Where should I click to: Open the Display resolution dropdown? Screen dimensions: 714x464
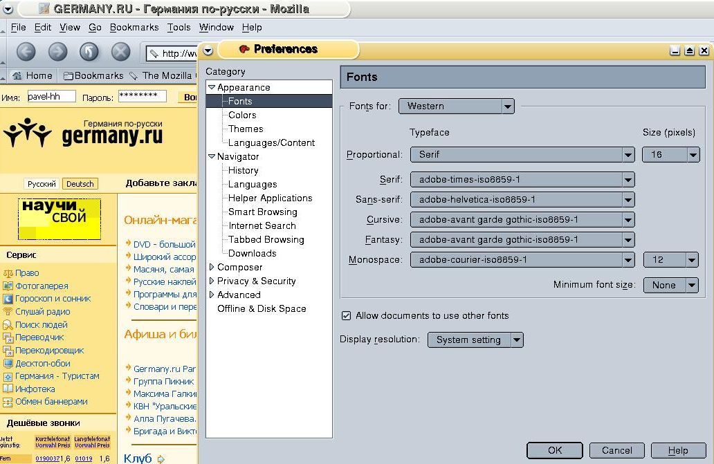point(475,340)
